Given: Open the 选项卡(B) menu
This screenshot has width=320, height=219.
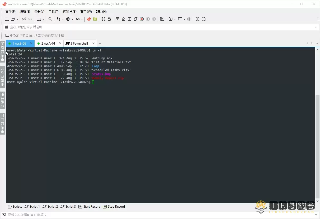Looking at the screenshot, I should pyautogui.click(x=69, y=12).
